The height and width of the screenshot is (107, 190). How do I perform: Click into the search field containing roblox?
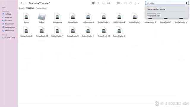tap(167, 3)
